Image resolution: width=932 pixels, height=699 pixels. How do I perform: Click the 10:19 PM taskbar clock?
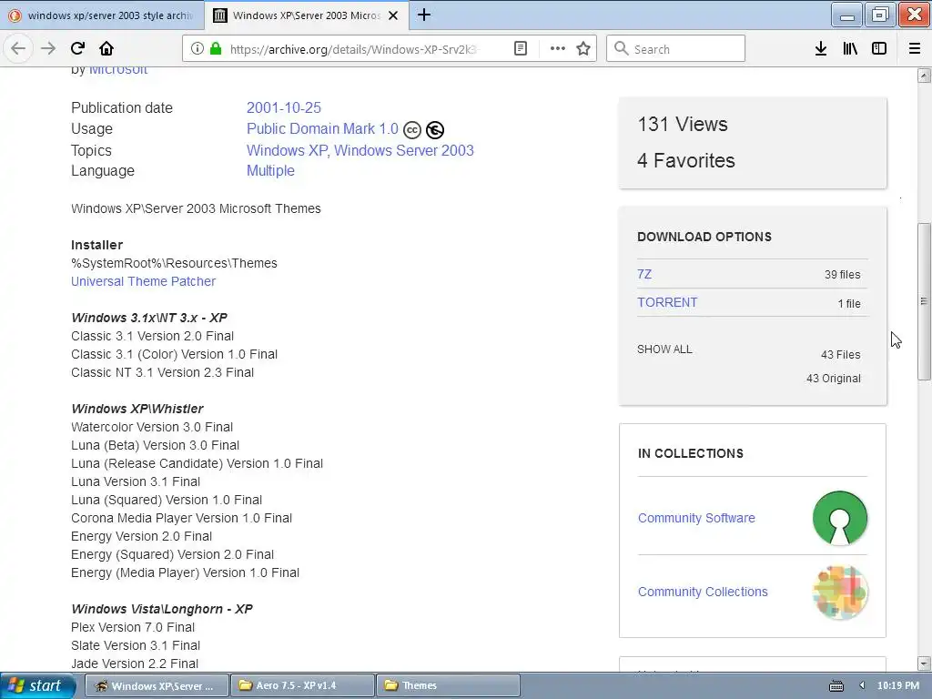coord(898,685)
